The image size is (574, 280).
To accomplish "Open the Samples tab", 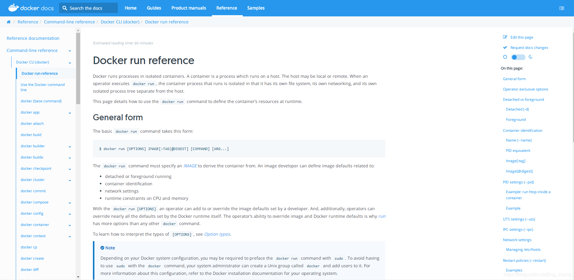I will point(256,8).
